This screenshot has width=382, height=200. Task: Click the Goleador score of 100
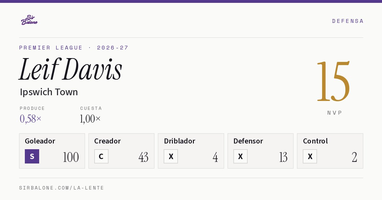[71, 157]
